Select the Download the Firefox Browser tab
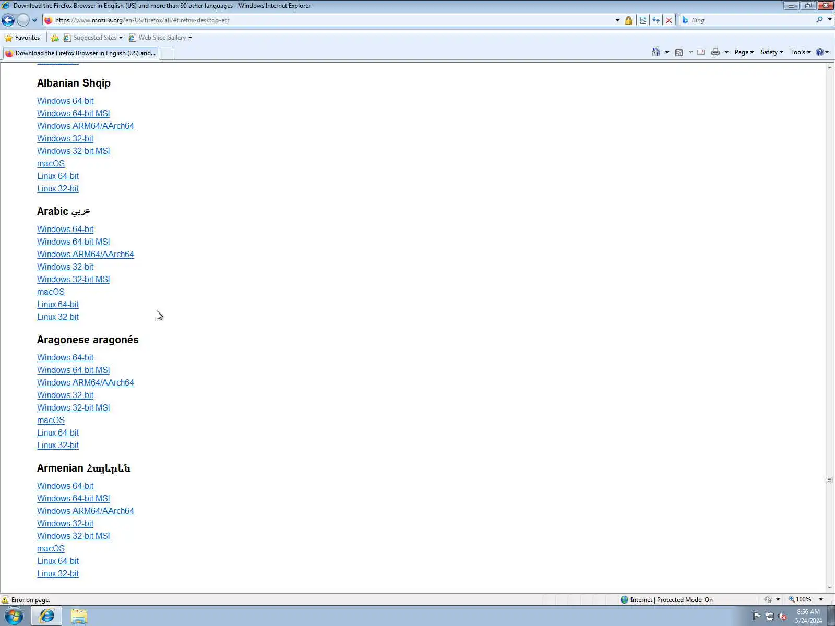Image resolution: width=835 pixels, height=626 pixels. pyautogui.click(x=80, y=53)
